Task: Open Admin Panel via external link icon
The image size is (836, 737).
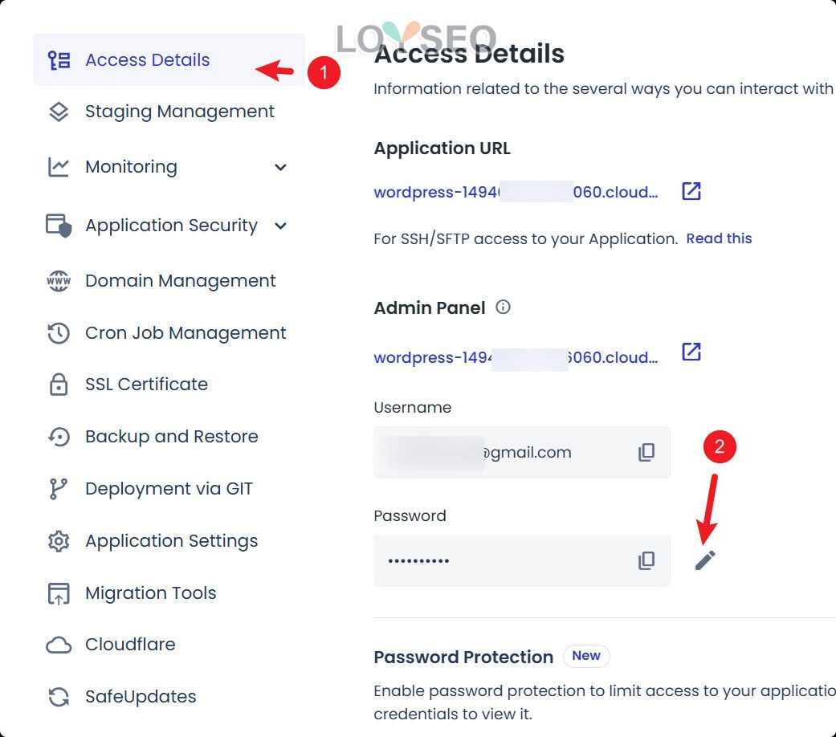Action: coord(691,352)
